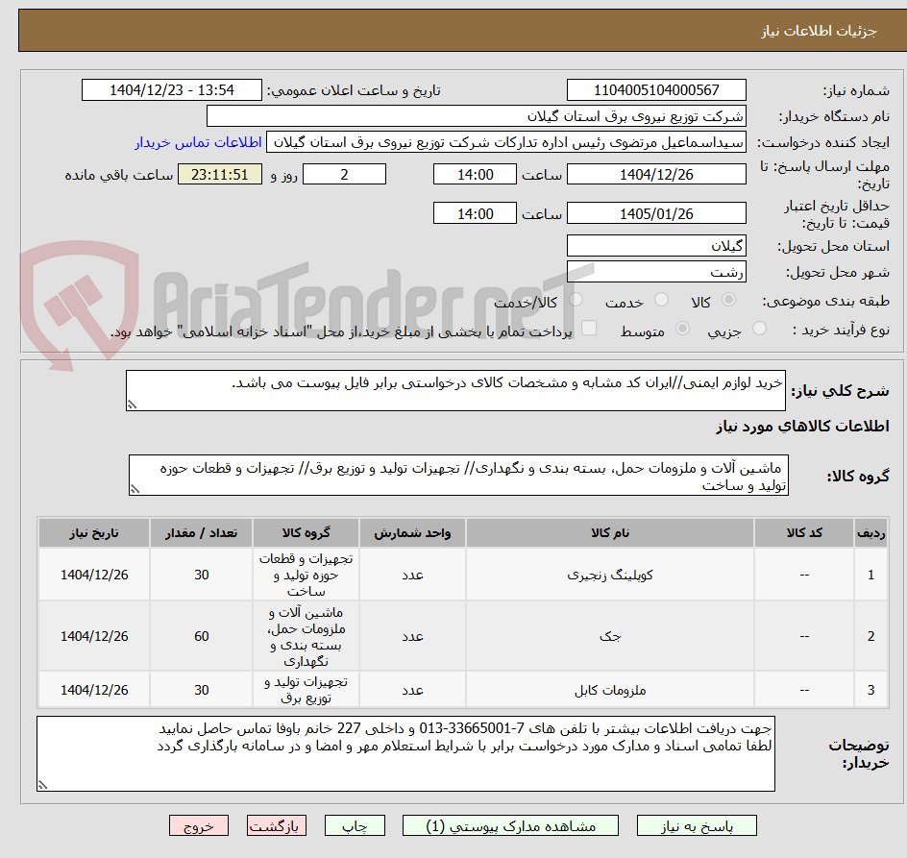Click quantity 30 in the کوپلینگ زنجیری row

click(x=202, y=575)
